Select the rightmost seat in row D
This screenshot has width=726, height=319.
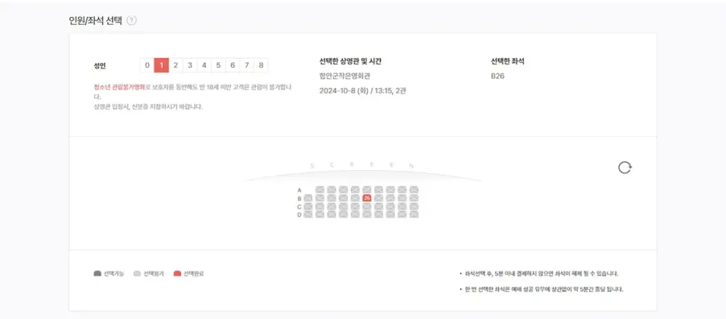pos(414,215)
